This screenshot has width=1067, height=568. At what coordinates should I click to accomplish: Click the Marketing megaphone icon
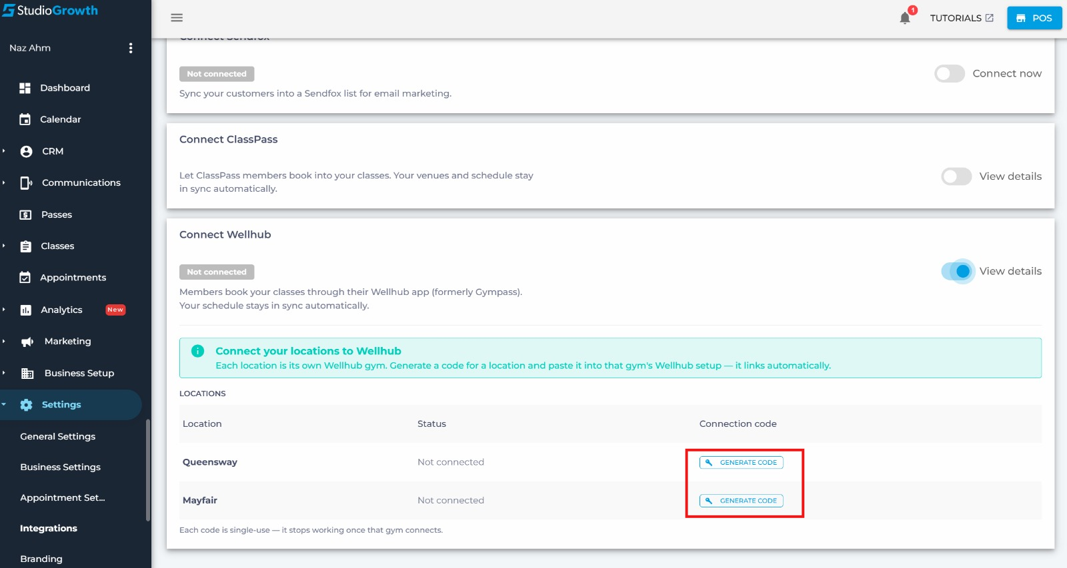click(27, 342)
